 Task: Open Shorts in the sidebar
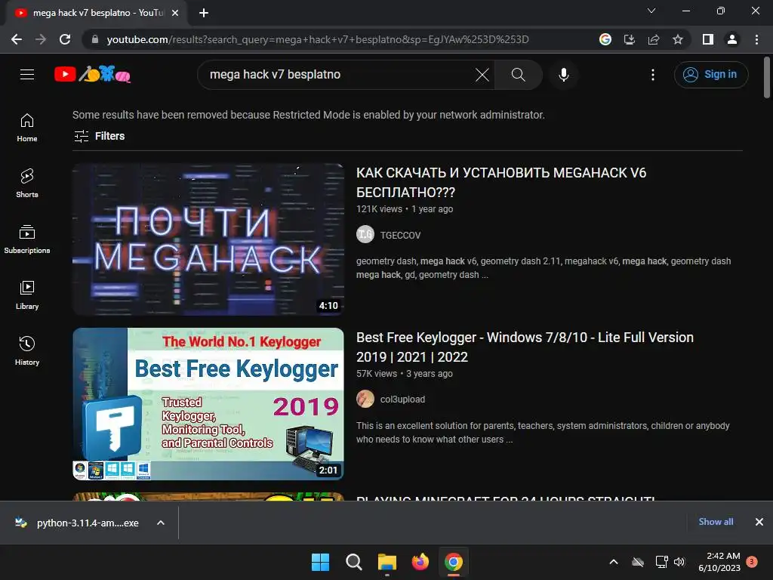point(27,183)
